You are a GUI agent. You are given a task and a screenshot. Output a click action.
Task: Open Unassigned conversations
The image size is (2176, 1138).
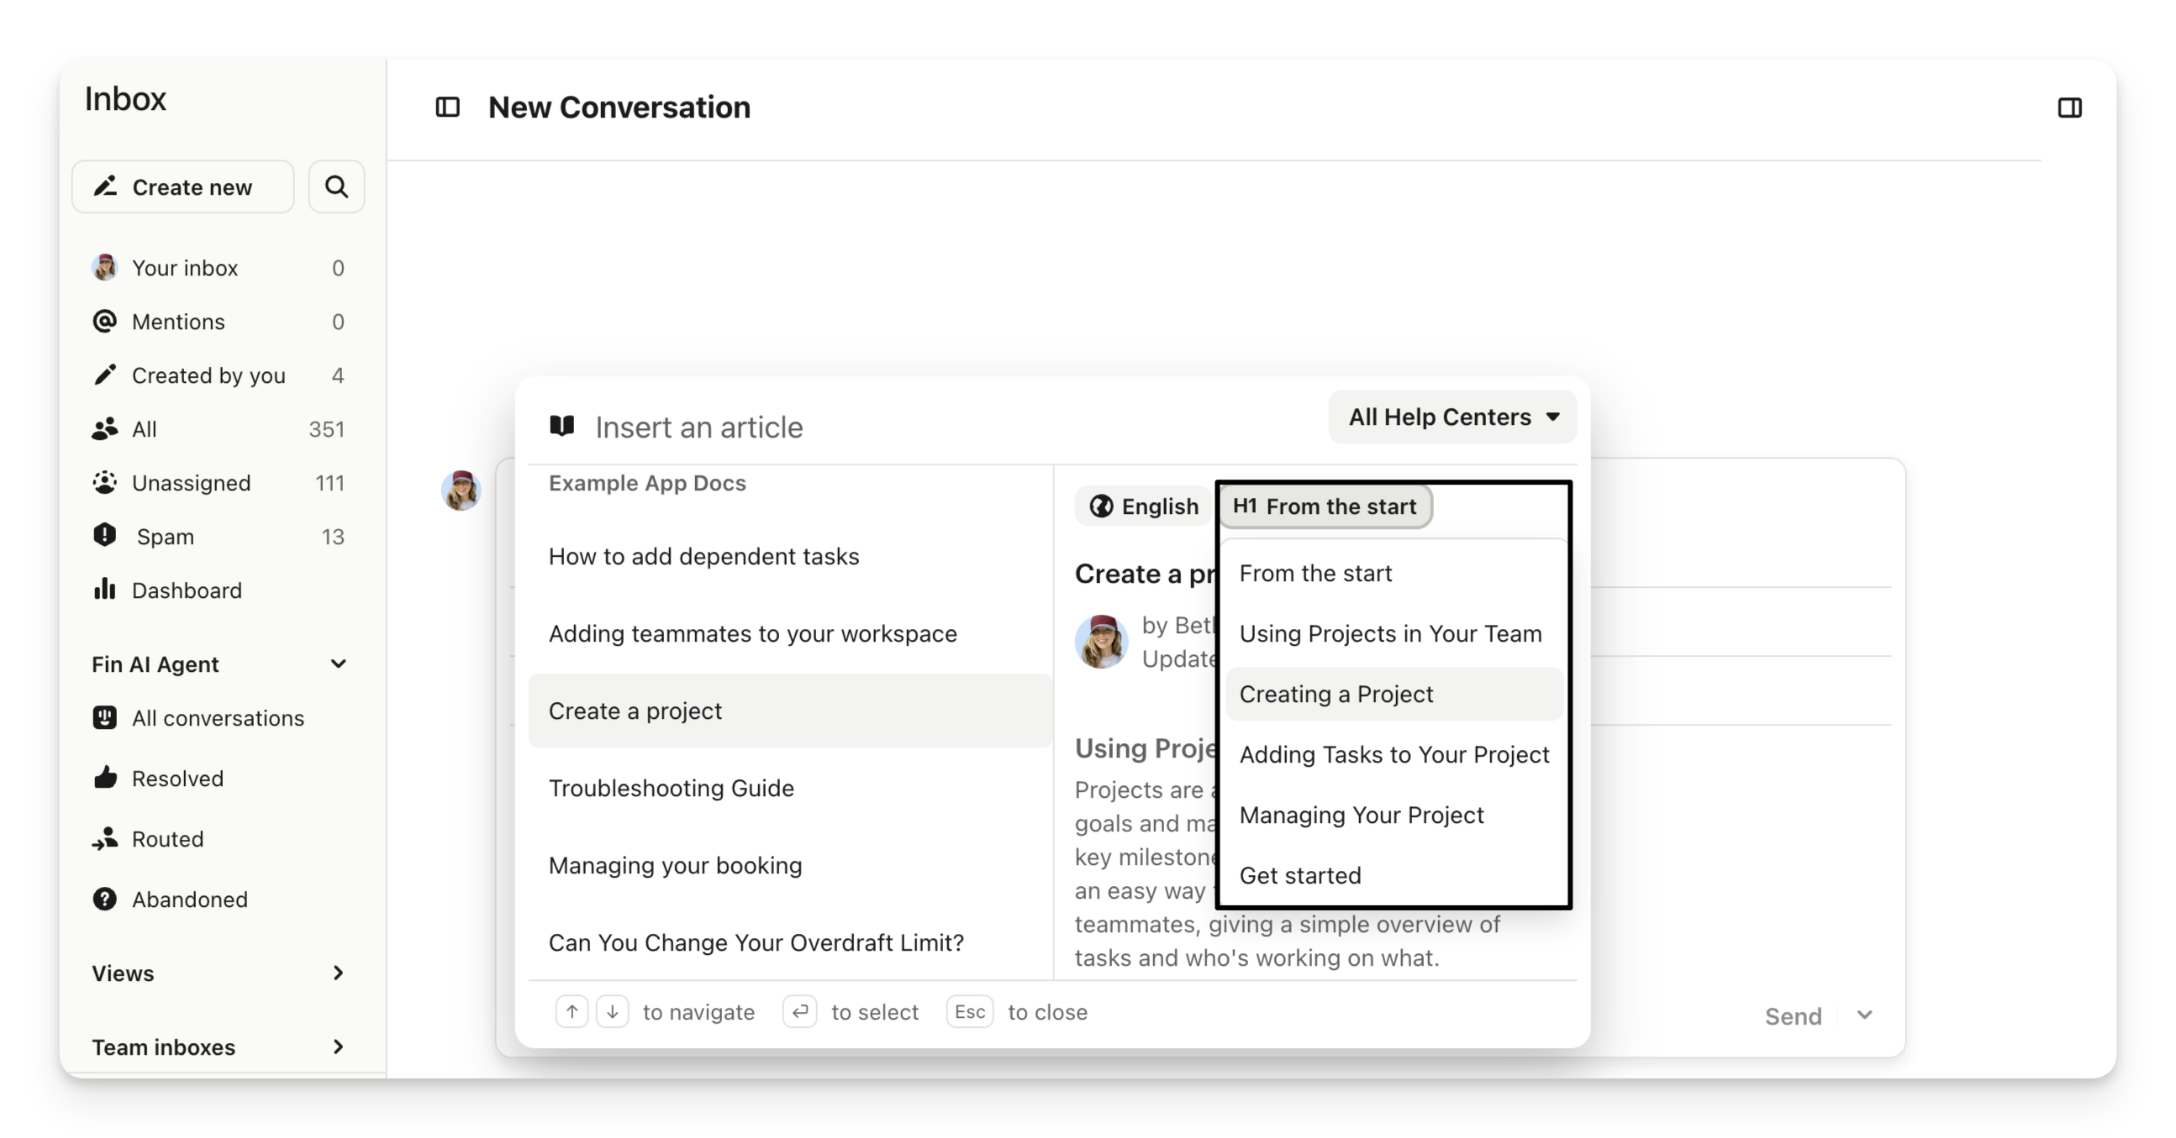point(191,483)
